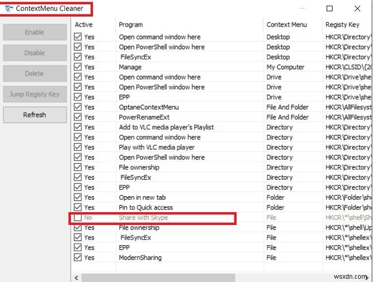
Task: Uncheck the Manage entry checkbox
Action: click(x=78, y=67)
